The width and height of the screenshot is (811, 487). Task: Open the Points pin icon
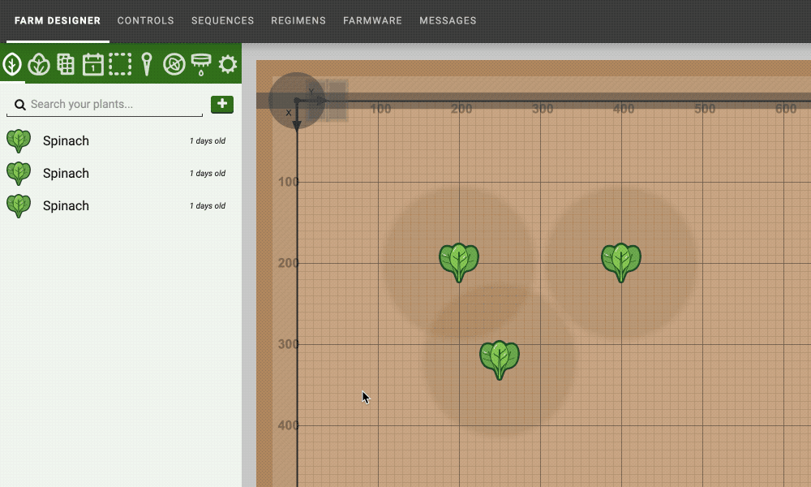click(x=147, y=64)
